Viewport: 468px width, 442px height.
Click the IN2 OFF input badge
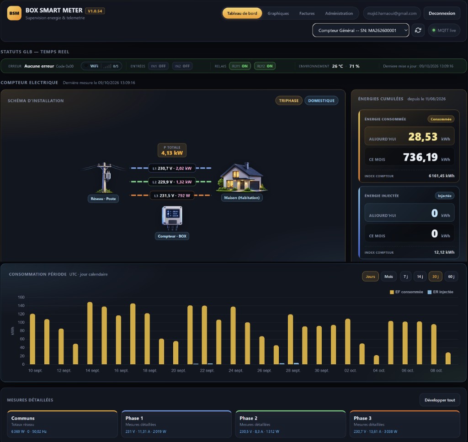[182, 66]
